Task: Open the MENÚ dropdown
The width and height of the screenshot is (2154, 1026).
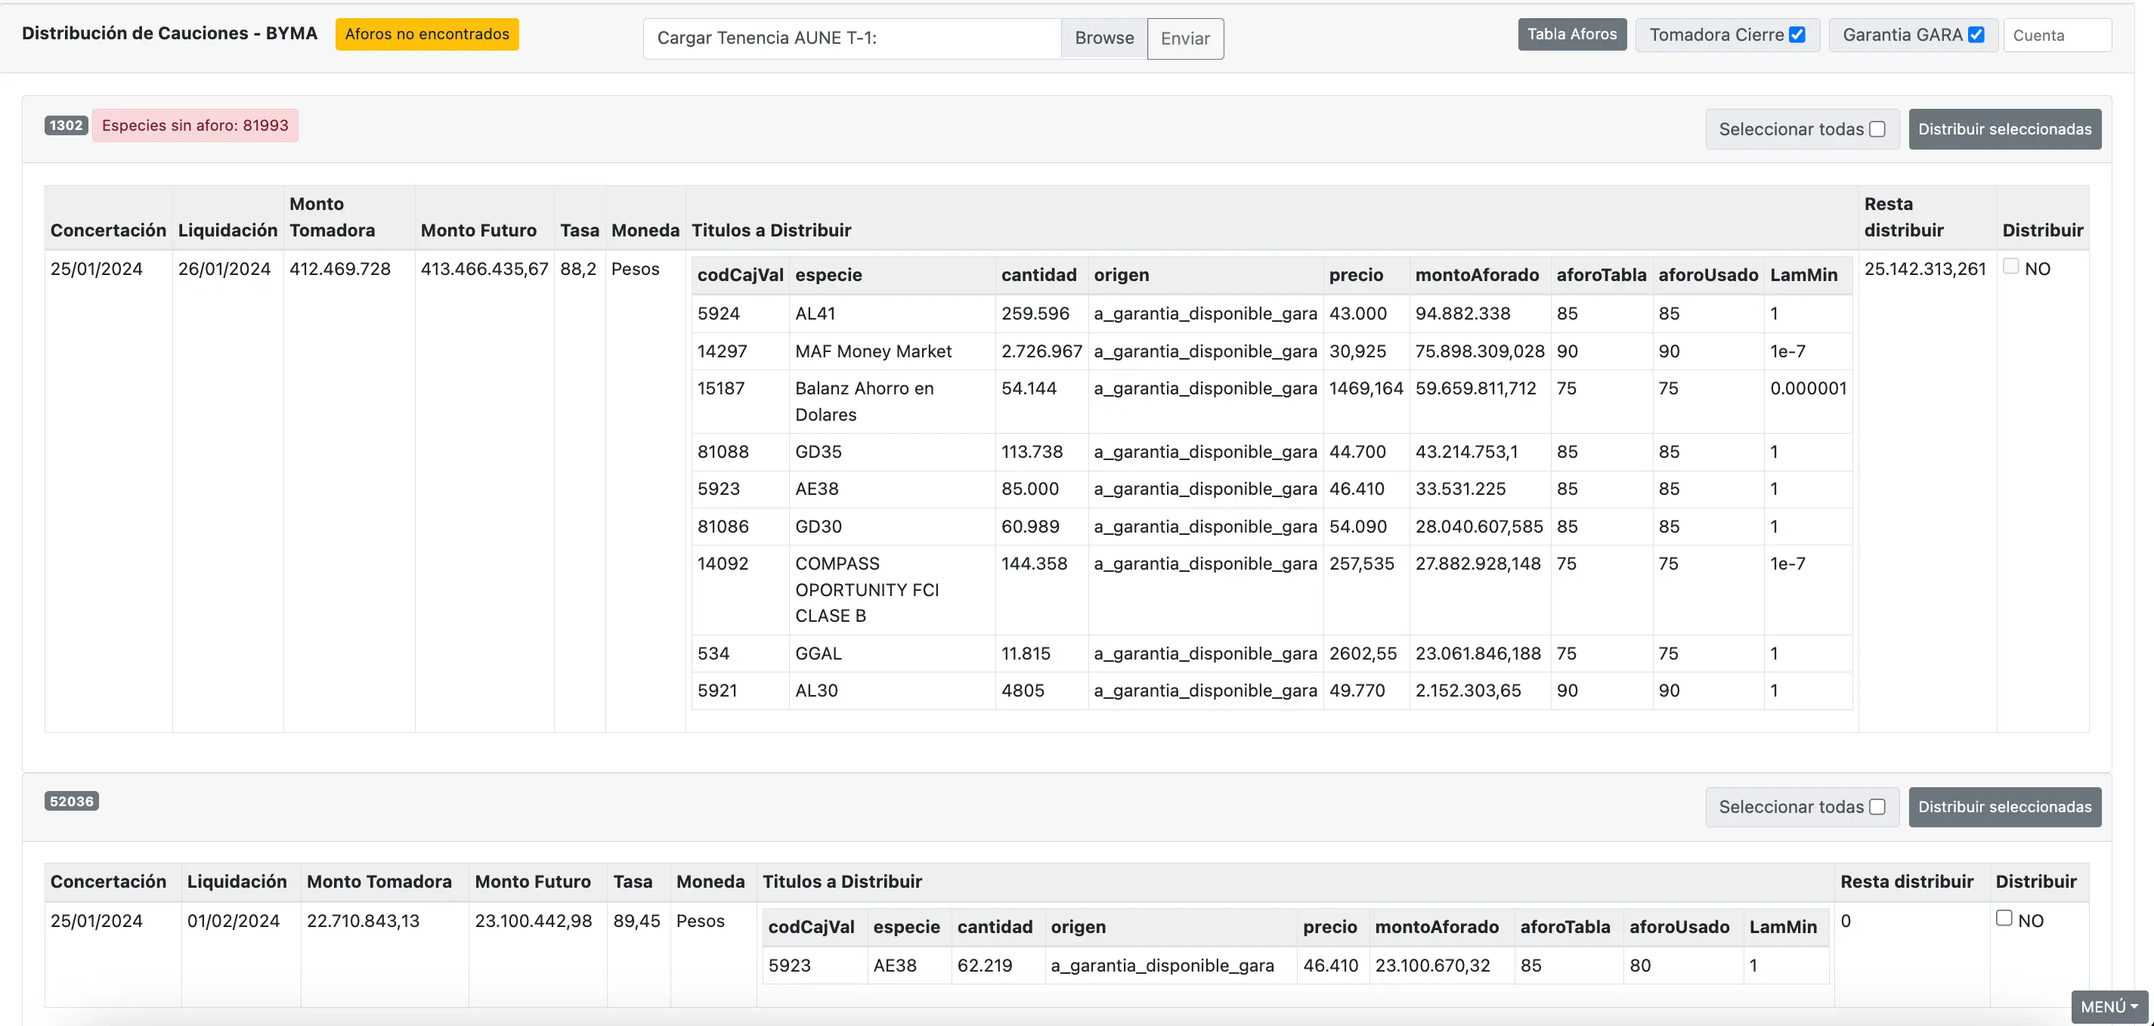Action: click(x=2109, y=1007)
